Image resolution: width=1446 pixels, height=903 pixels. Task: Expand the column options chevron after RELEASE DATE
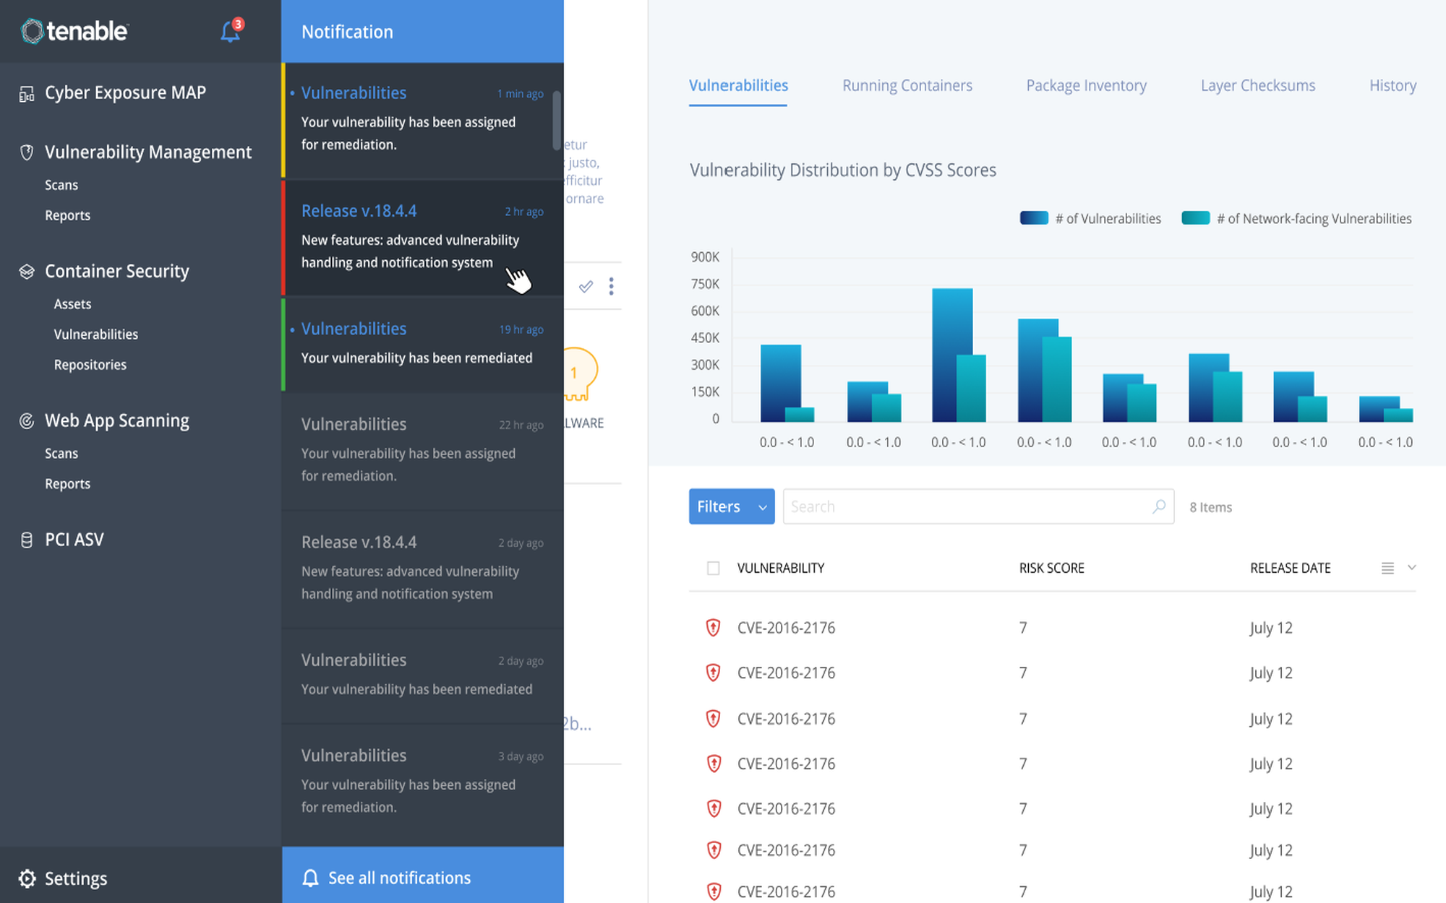pyautogui.click(x=1411, y=568)
